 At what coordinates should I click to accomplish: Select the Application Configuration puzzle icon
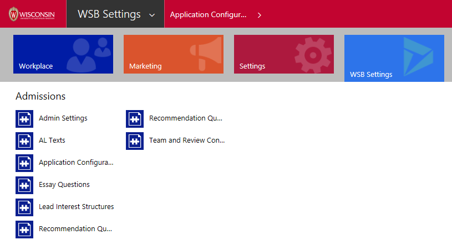click(x=24, y=163)
